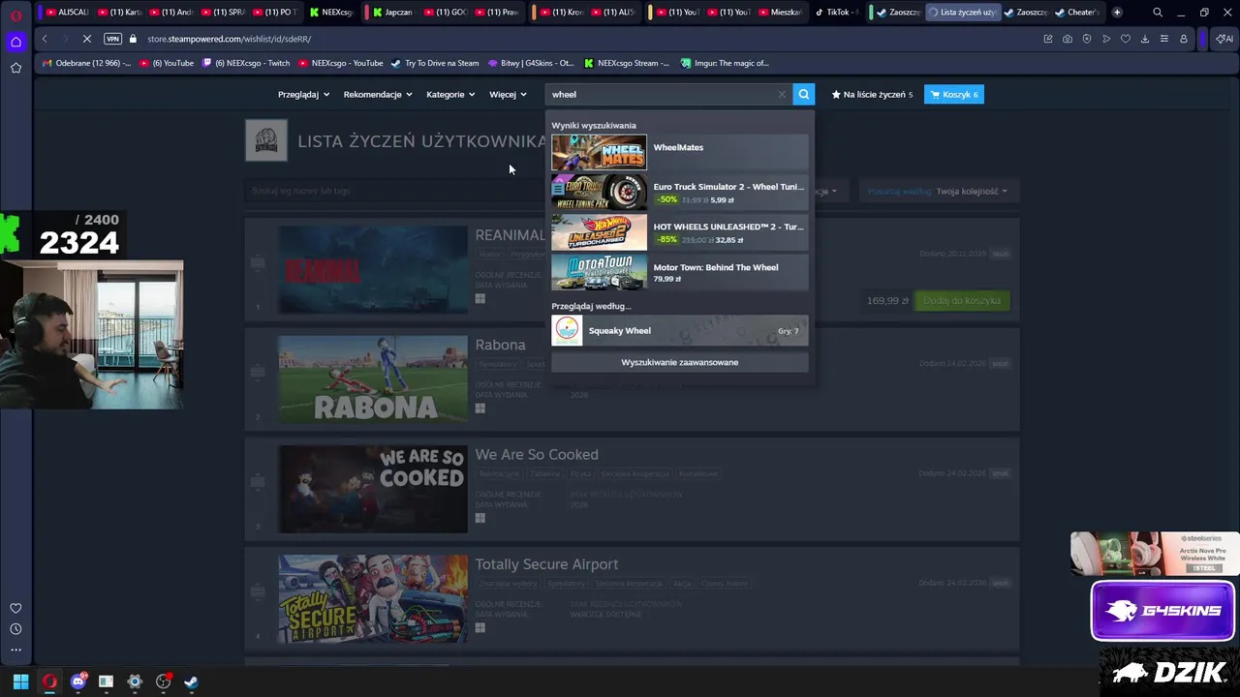Open Bitwy | G4Skins bookmark
Screen dimensions: 1240x697
(x=531, y=63)
